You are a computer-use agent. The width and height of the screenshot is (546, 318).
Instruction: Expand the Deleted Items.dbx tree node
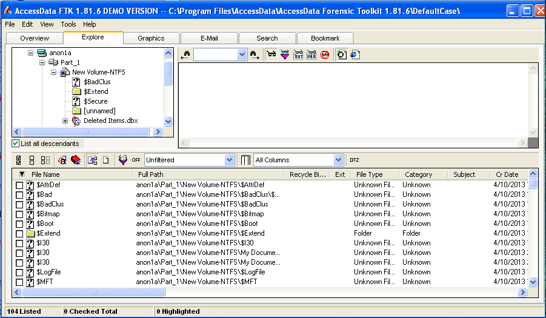[x=65, y=121]
